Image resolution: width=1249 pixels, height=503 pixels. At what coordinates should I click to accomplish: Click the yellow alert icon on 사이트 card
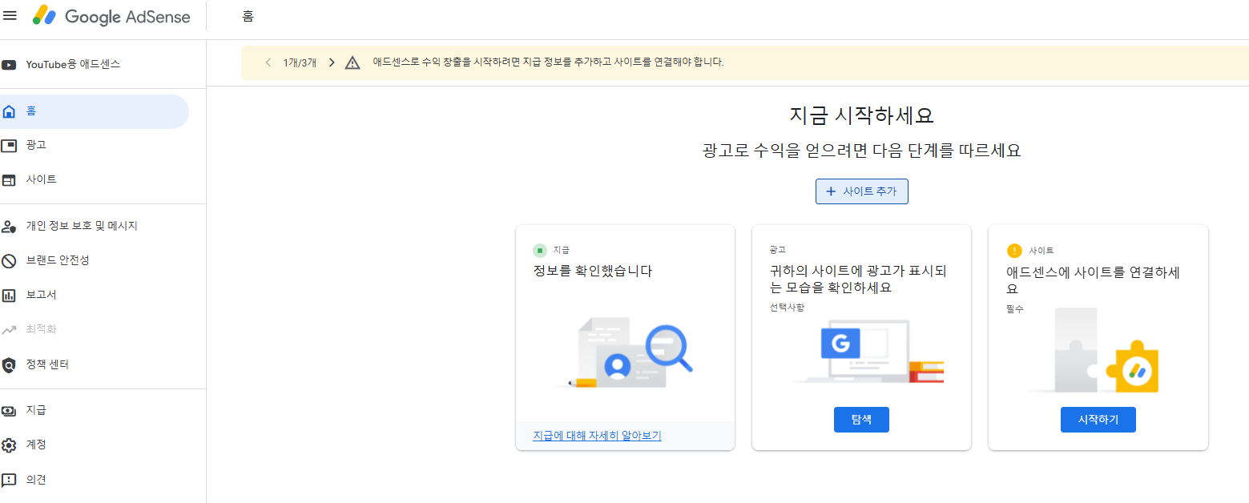tap(1014, 251)
